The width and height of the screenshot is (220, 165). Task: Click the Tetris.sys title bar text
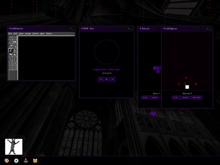(145, 29)
